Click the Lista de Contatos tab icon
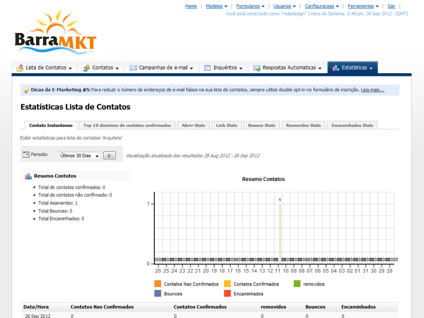 [20, 68]
